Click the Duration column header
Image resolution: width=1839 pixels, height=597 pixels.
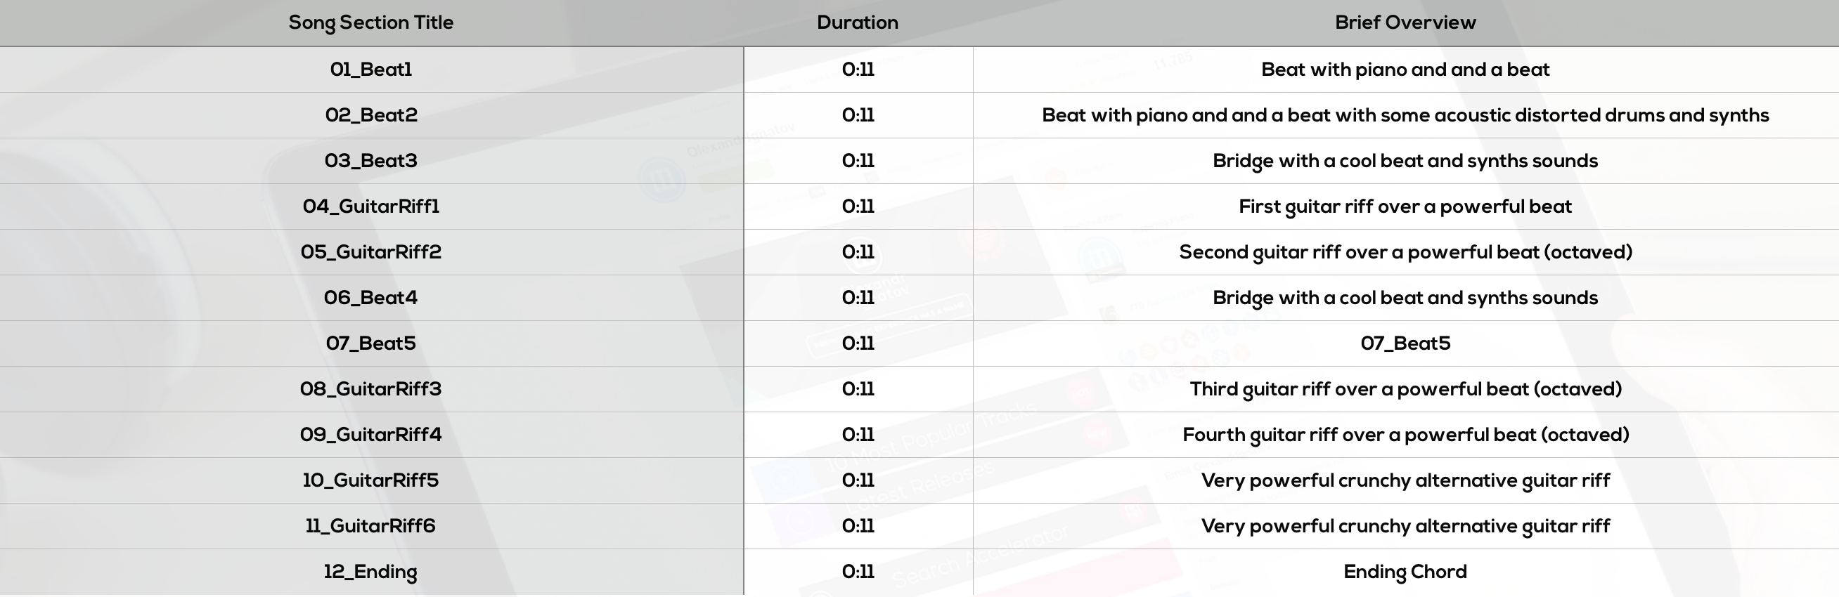tap(858, 22)
